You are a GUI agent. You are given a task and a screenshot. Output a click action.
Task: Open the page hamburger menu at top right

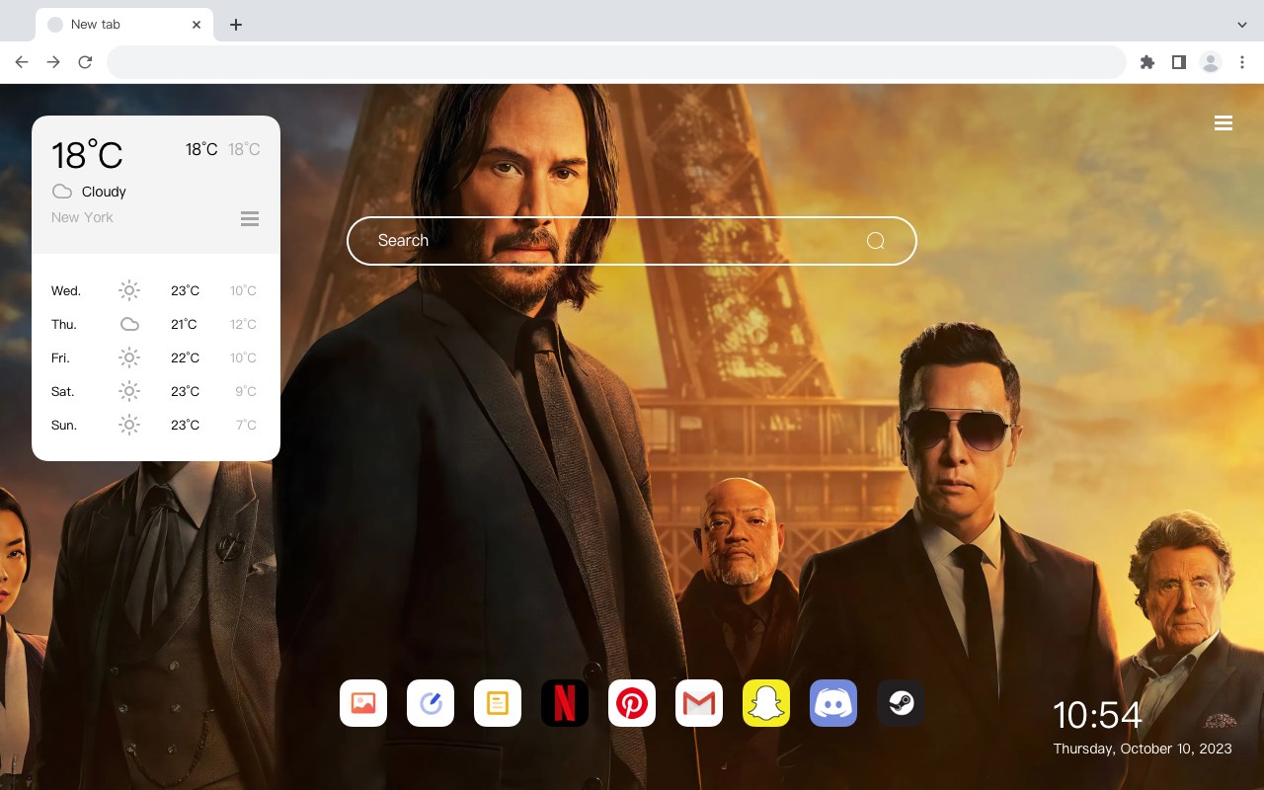pos(1224,123)
